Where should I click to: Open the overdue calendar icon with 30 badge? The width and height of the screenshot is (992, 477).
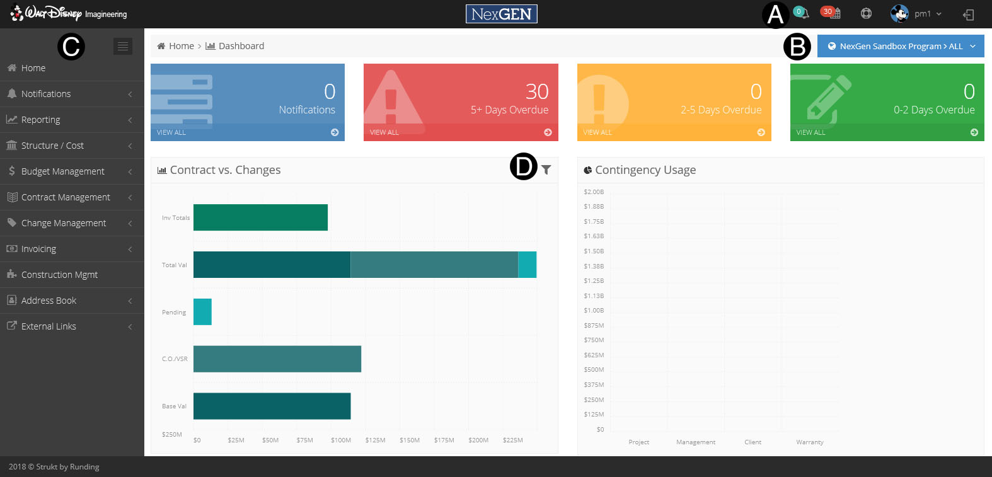[x=833, y=13]
